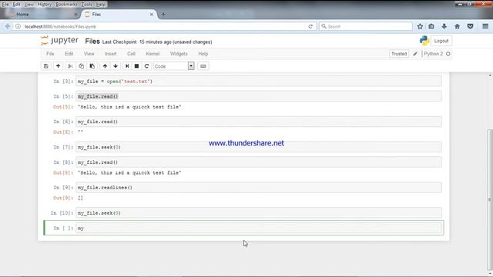Bookmark this page star icon
The width and height of the screenshot is (493, 277).
[420, 27]
